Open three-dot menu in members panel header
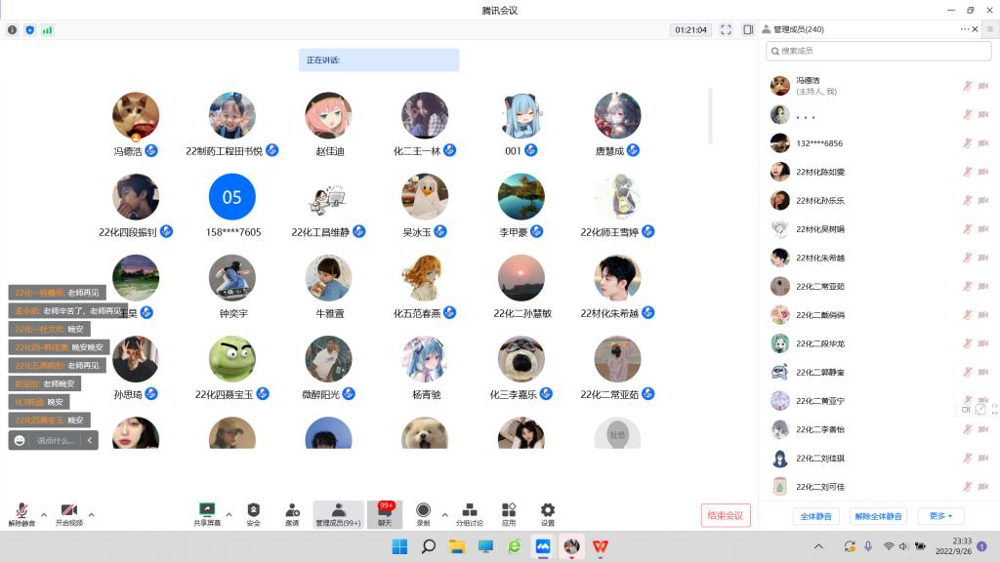The image size is (1000, 562). (964, 29)
